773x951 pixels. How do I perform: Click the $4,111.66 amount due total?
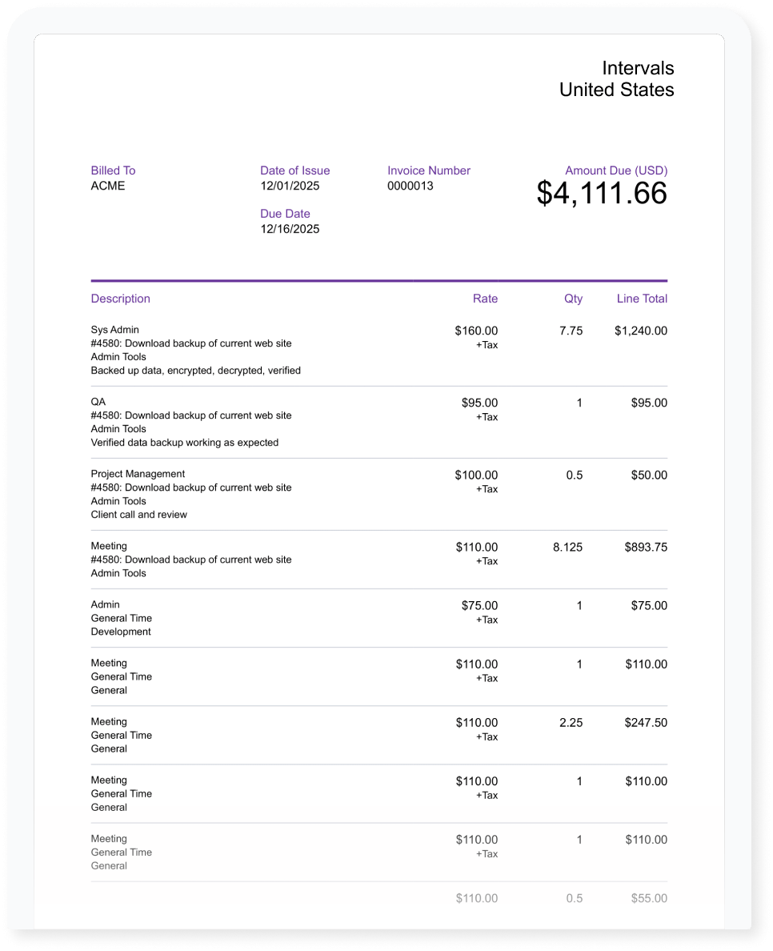pyautogui.click(x=602, y=194)
